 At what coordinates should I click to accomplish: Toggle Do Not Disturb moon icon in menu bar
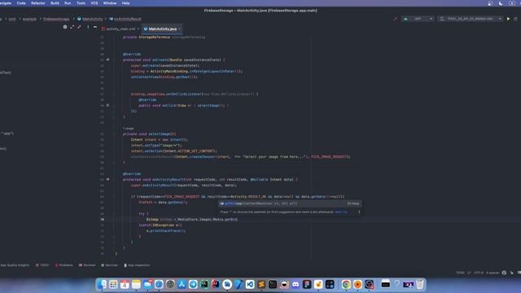click(501, 3)
